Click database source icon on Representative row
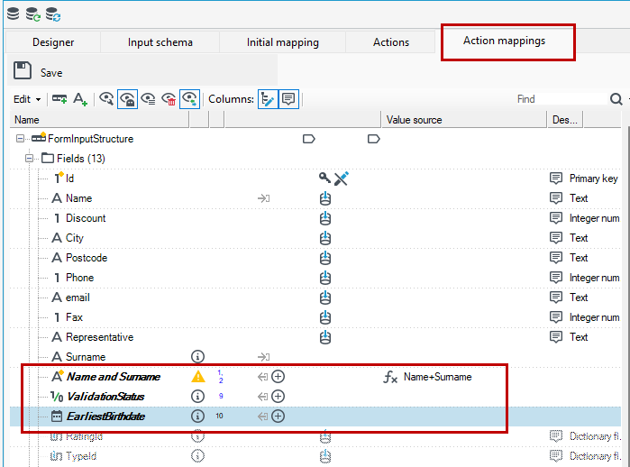The image size is (630, 467). tap(325, 337)
